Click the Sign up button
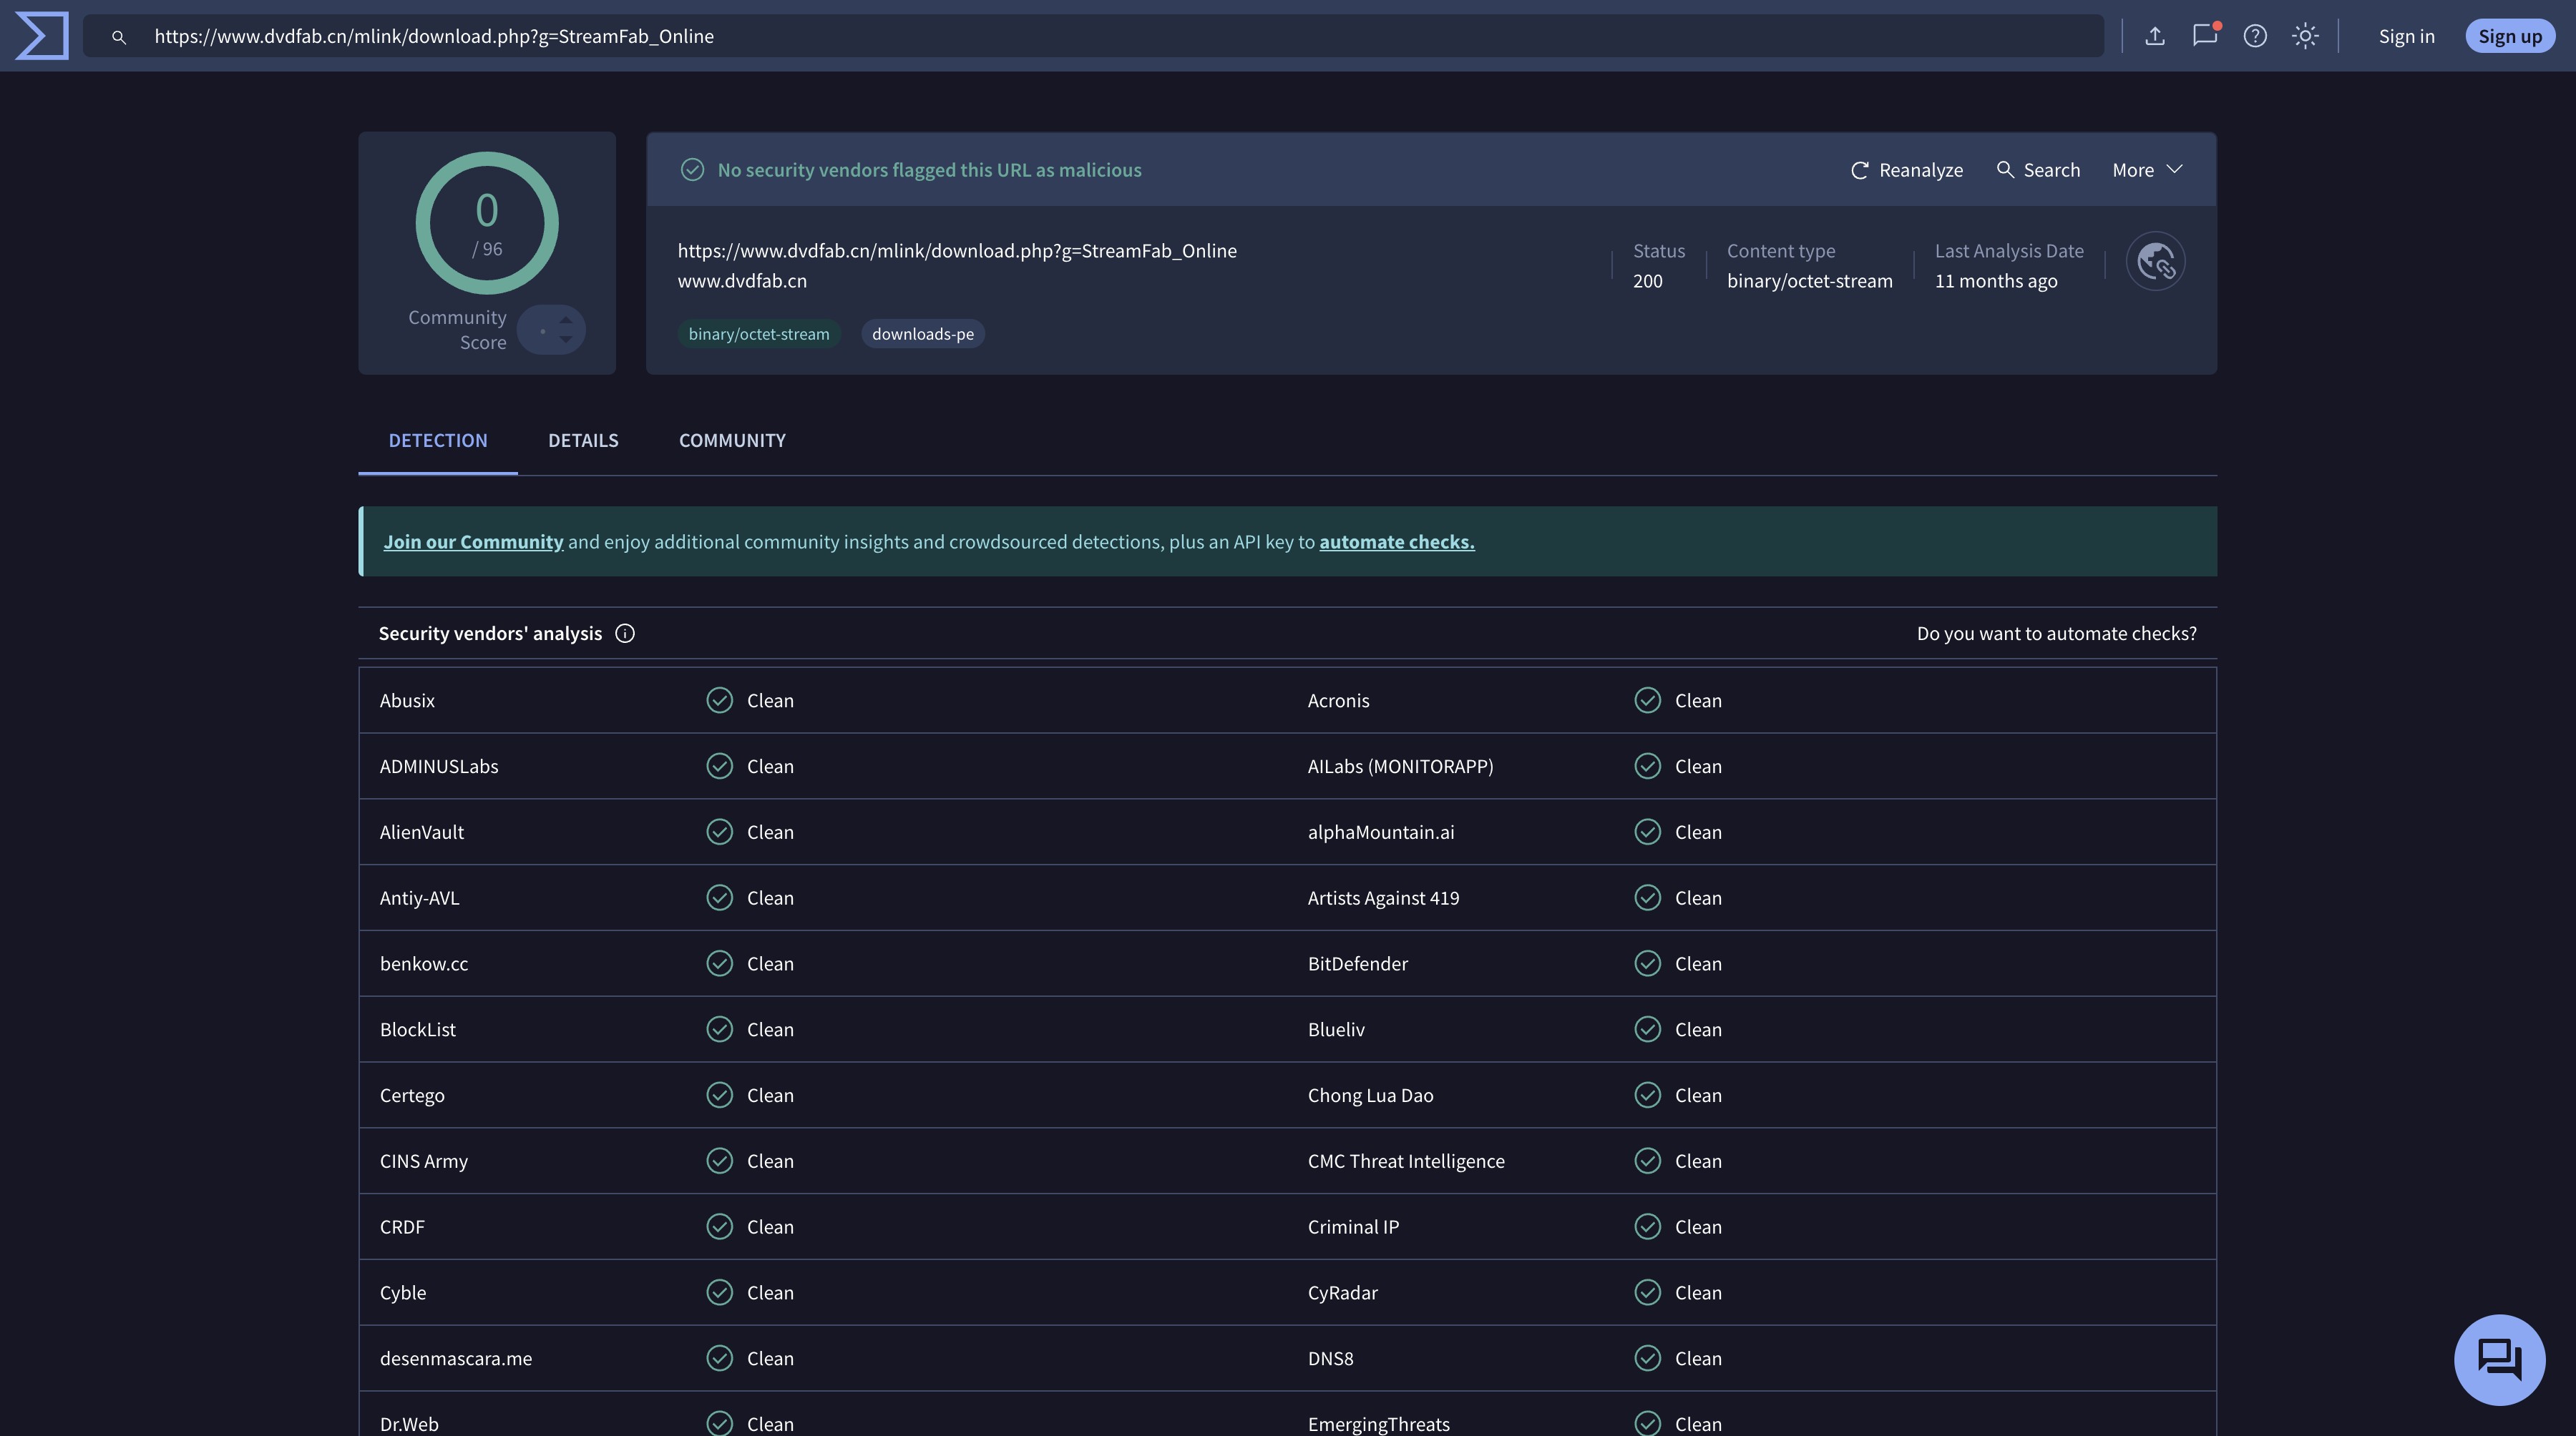 coord(2510,35)
